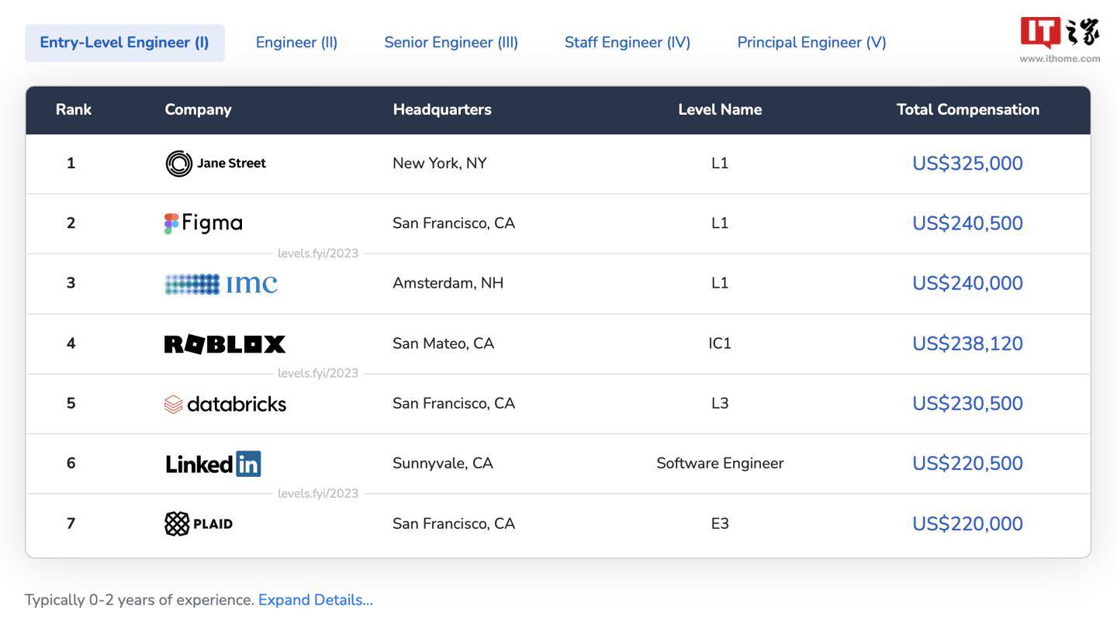Click the IMC company logo
Viewport: 1117px width, 618px height.
tap(221, 284)
